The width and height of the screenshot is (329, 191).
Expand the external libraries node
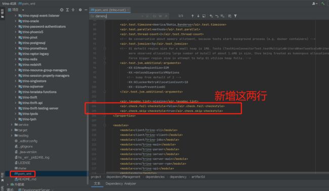(8, 184)
